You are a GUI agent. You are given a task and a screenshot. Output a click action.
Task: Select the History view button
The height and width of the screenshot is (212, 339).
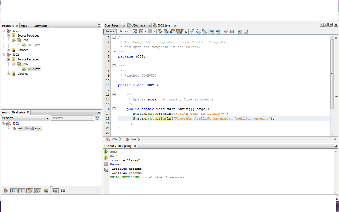(x=123, y=31)
